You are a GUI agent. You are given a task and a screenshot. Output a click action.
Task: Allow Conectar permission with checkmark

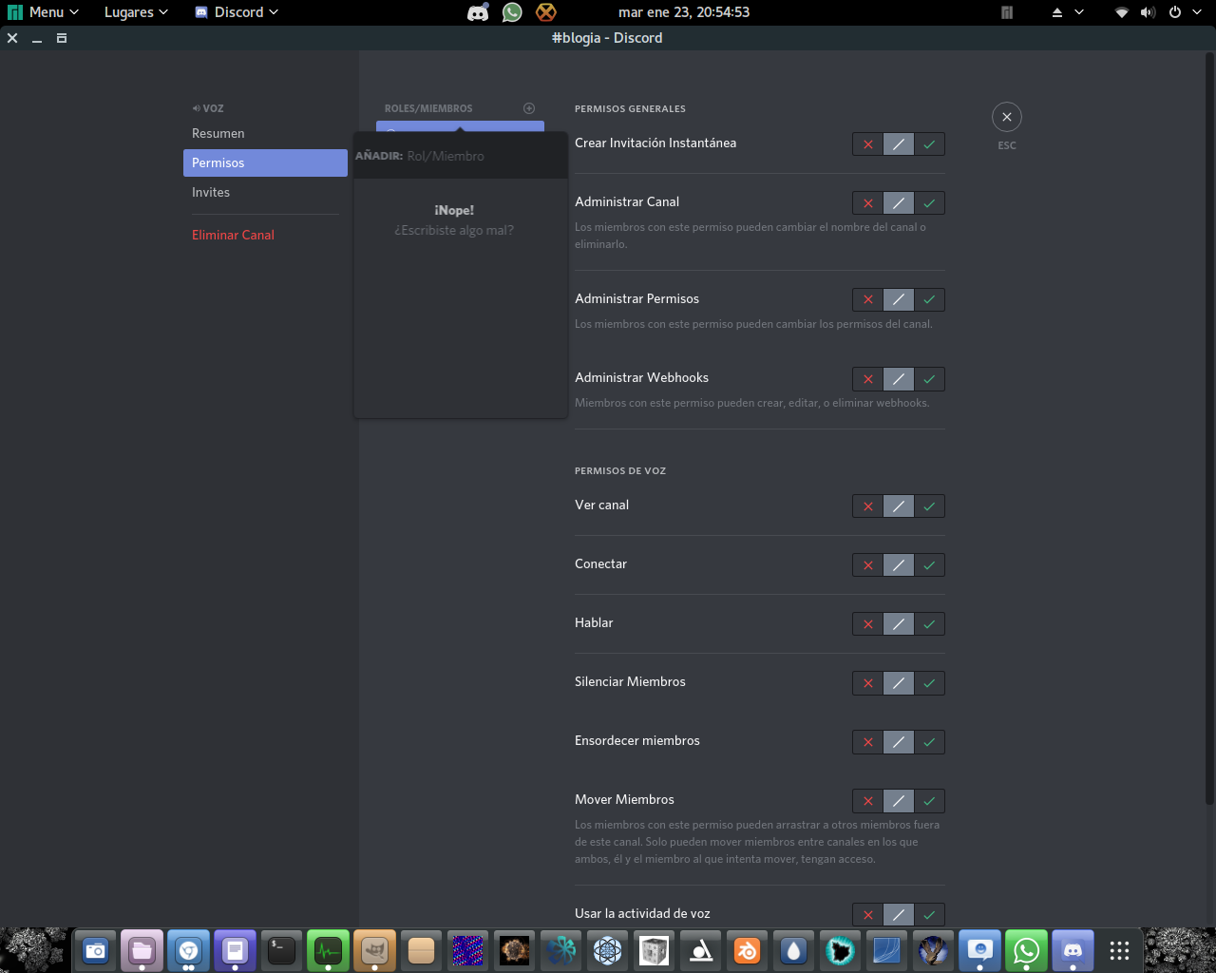[929, 565]
